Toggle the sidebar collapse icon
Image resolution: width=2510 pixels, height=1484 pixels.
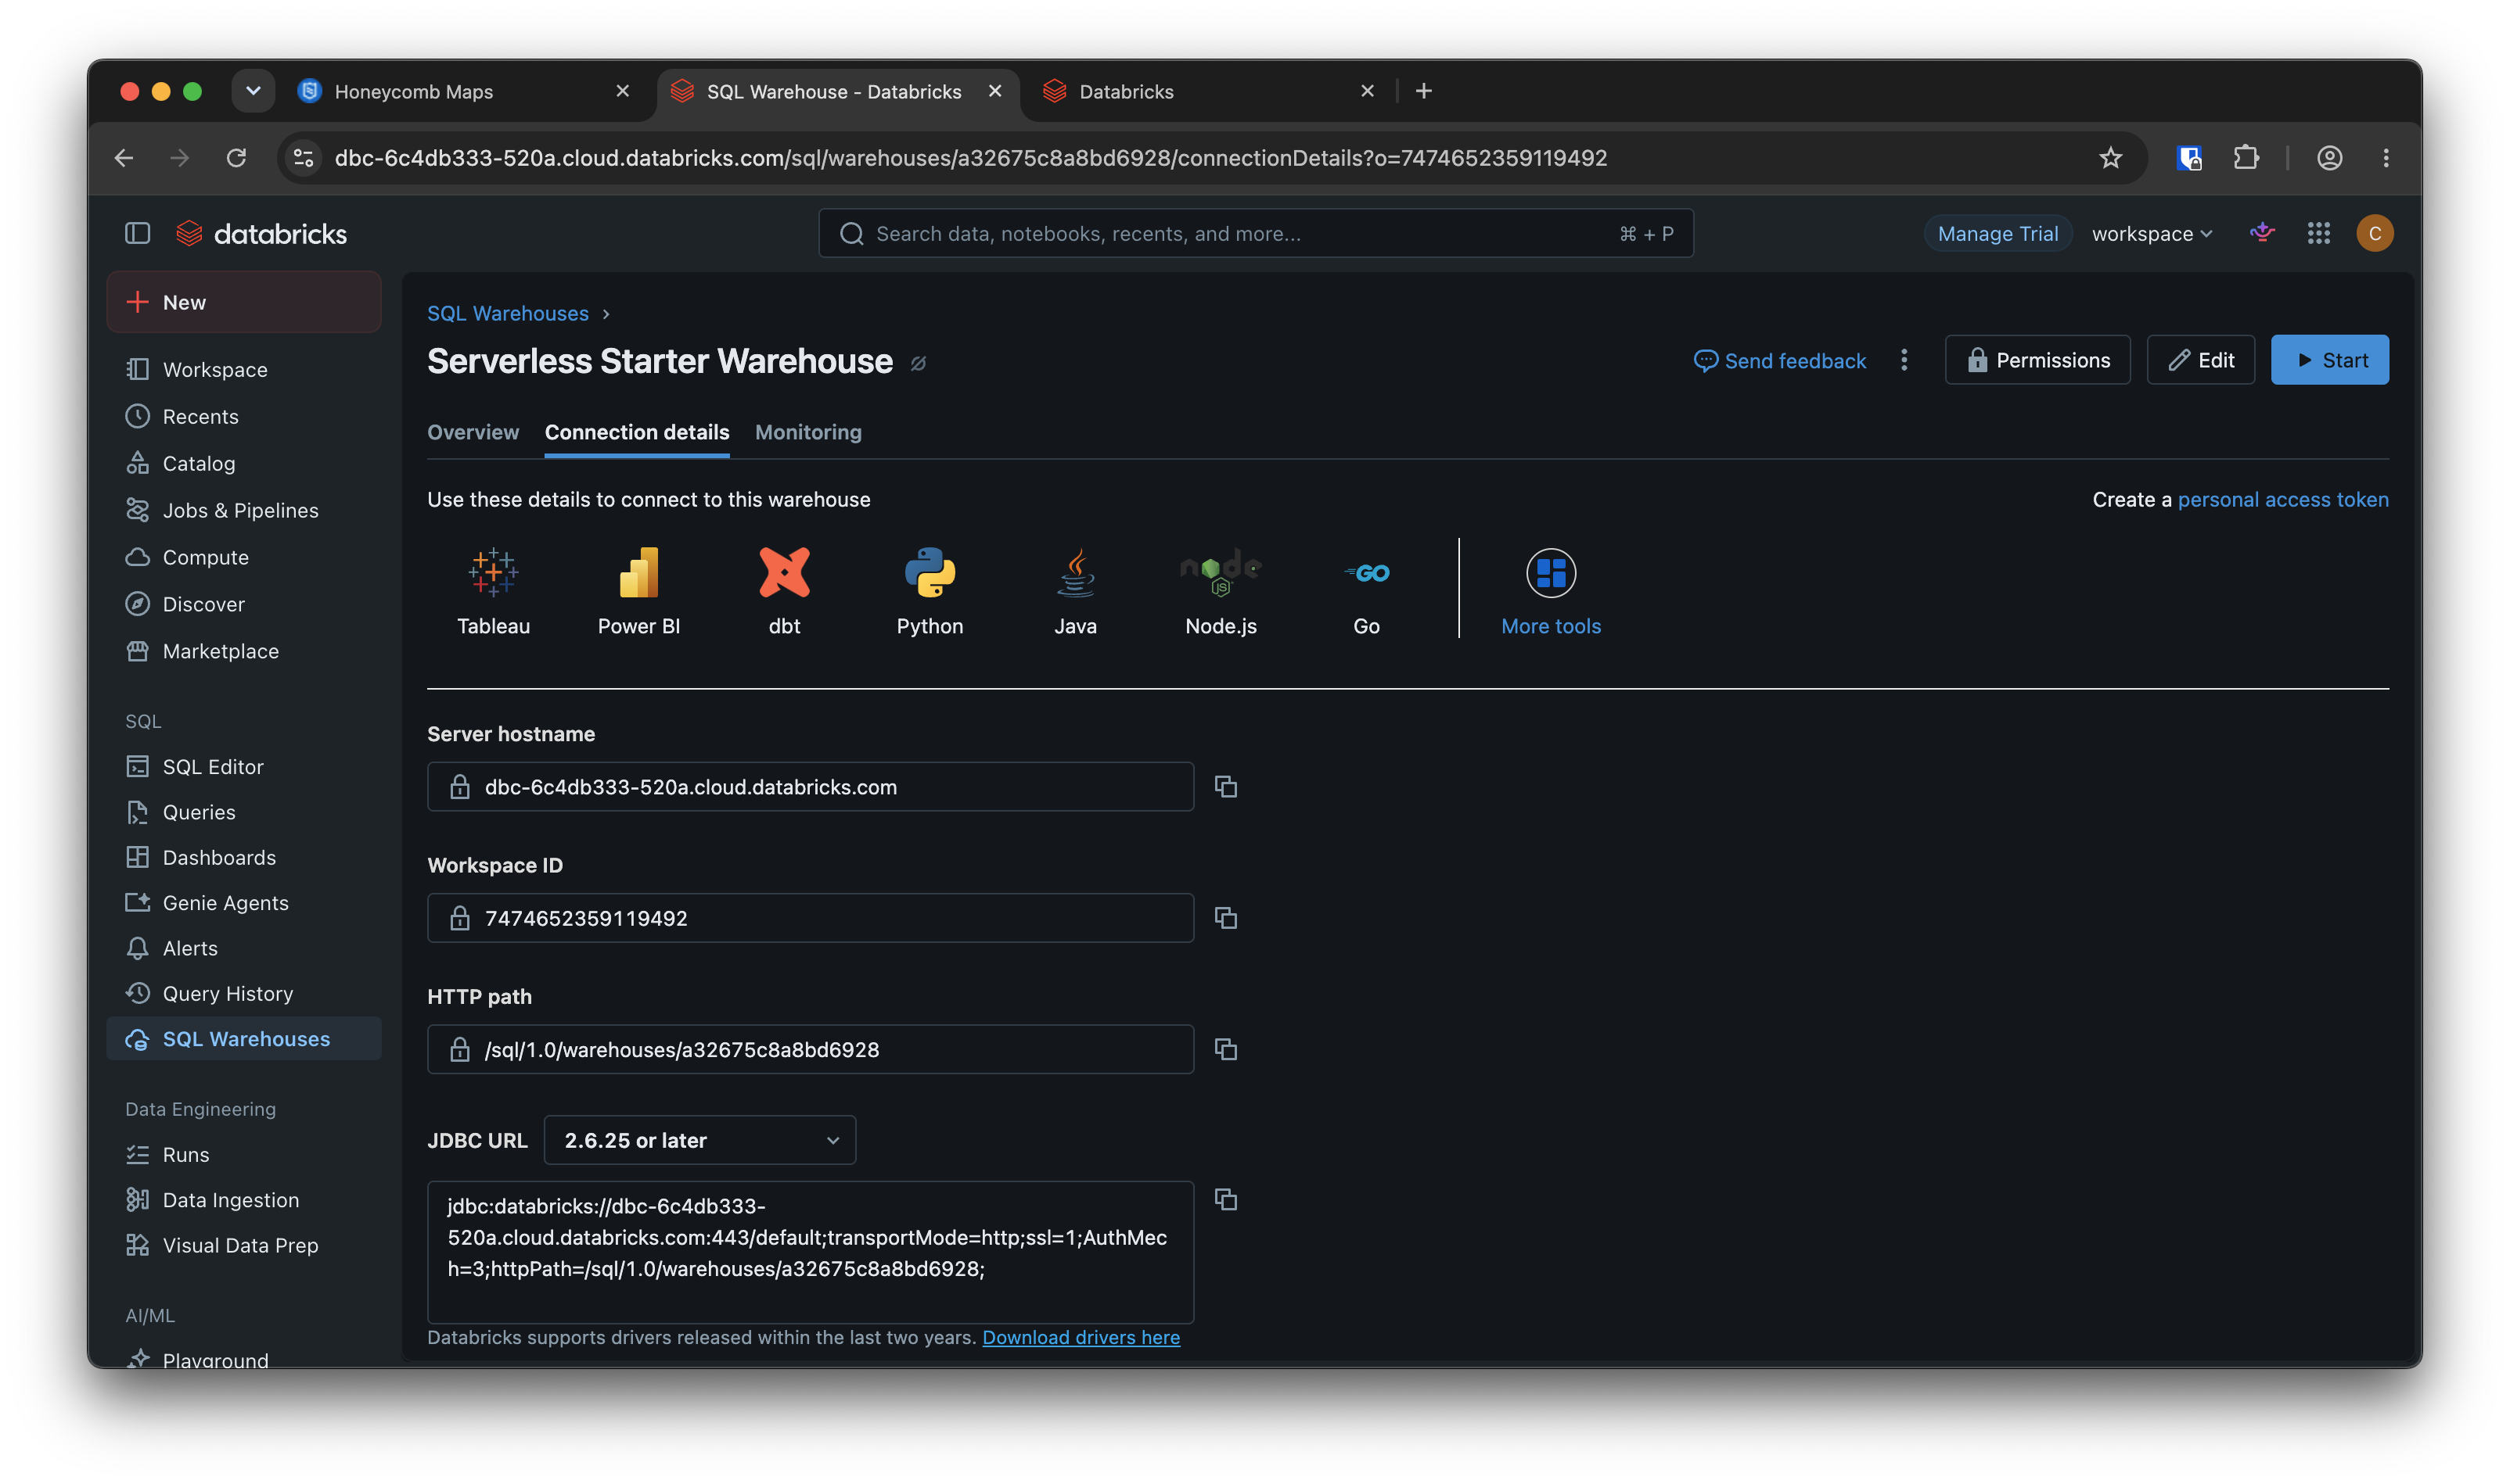click(x=137, y=233)
